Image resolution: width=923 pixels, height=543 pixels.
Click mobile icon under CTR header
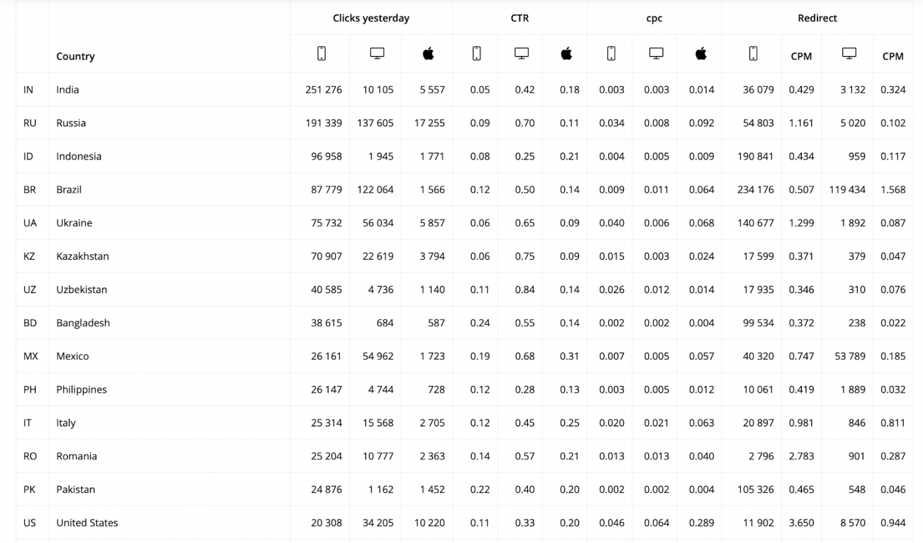point(476,54)
